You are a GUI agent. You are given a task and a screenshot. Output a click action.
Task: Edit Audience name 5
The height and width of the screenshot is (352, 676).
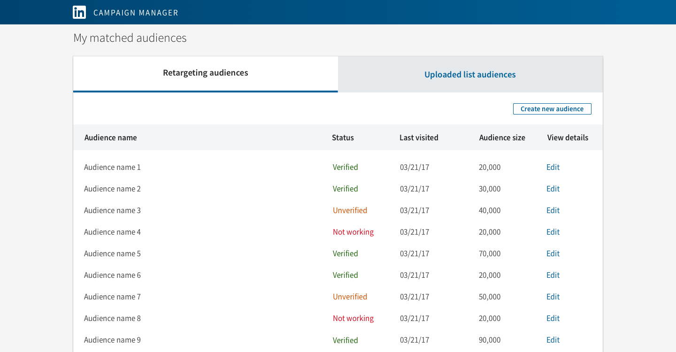click(x=553, y=253)
